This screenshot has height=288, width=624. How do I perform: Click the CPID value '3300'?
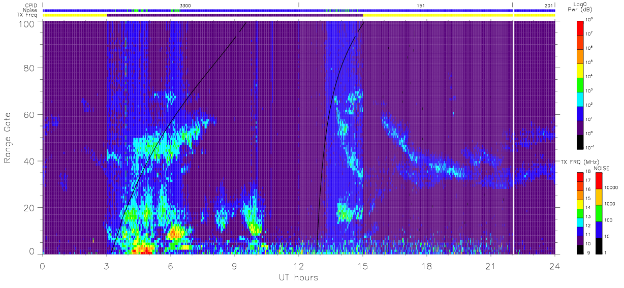[185, 6]
